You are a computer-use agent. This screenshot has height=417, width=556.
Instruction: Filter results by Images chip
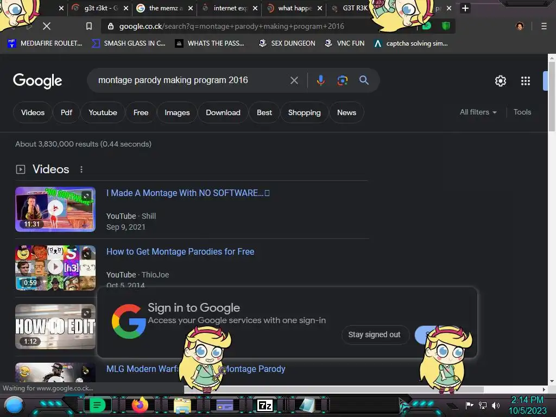(177, 112)
